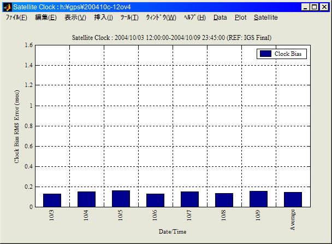Viewport: 332px width, 244px height.
Task: Open the Satellite menu
Action: (265, 18)
